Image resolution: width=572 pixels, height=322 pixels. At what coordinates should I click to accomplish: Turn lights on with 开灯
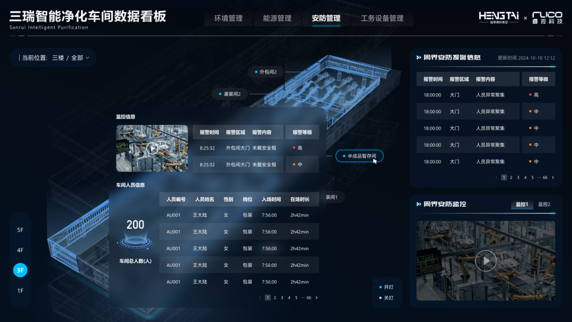pyautogui.click(x=386, y=287)
